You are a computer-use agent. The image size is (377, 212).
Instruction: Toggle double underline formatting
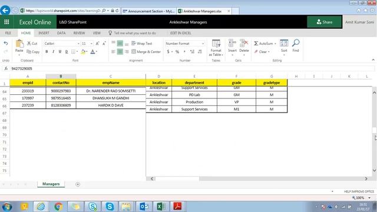pyautogui.click(x=67, y=52)
